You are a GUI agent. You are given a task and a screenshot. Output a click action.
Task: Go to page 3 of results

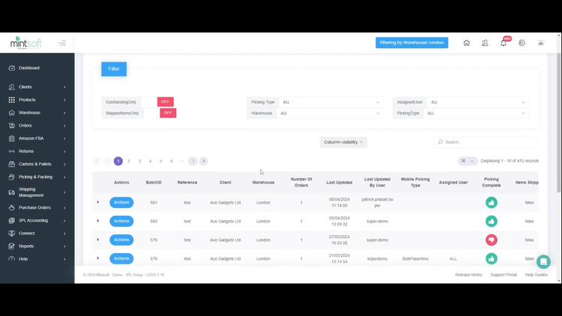[x=140, y=161]
